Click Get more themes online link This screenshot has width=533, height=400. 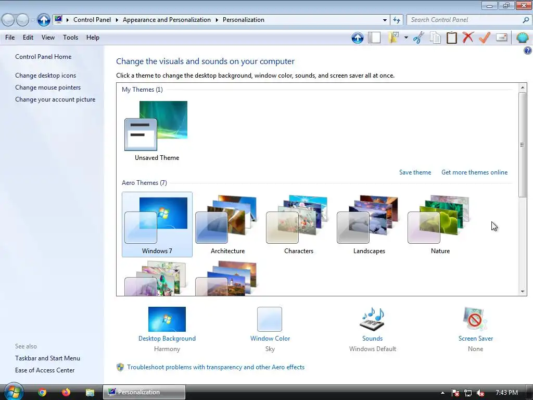(474, 172)
